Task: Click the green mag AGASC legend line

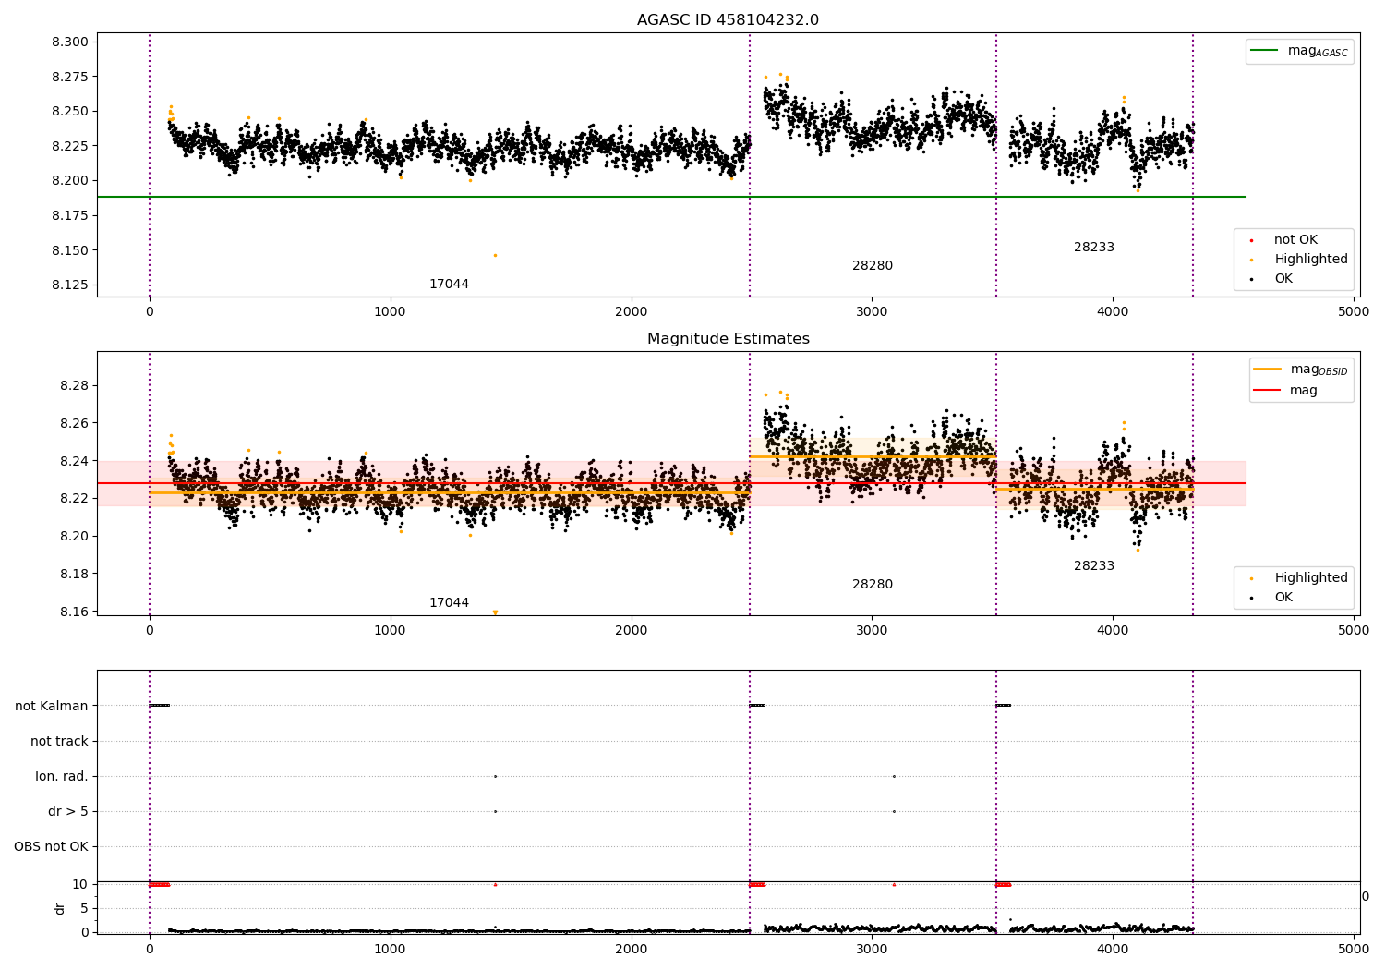Action: [x=1265, y=51]
